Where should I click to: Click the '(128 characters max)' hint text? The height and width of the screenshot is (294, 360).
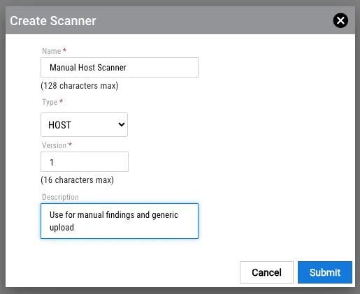pos(80,86)
